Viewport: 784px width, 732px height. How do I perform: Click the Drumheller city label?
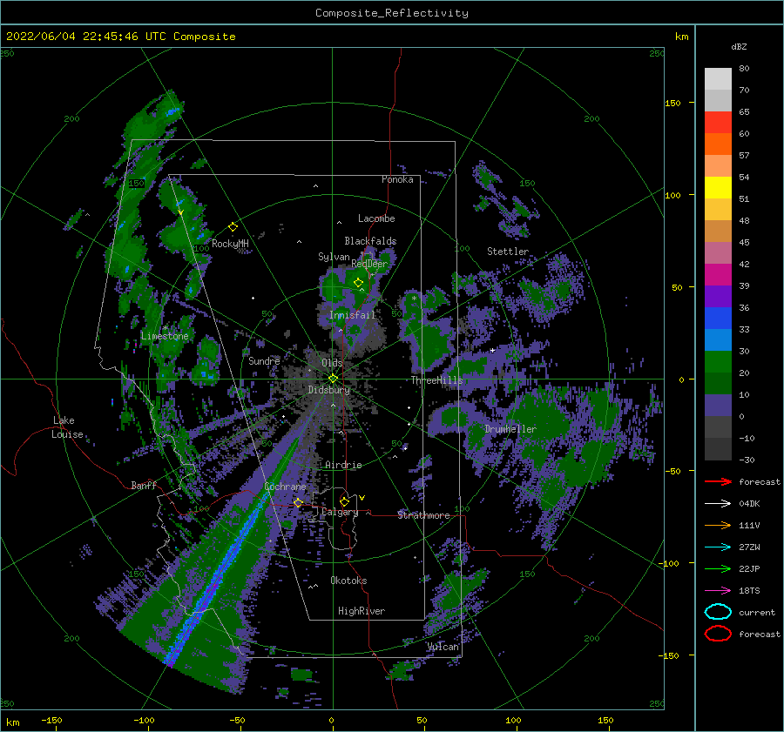pos(510,429)
